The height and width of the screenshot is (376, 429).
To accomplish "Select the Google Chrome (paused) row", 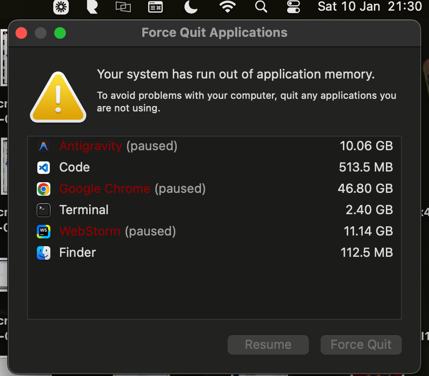I will coord(194,188).
